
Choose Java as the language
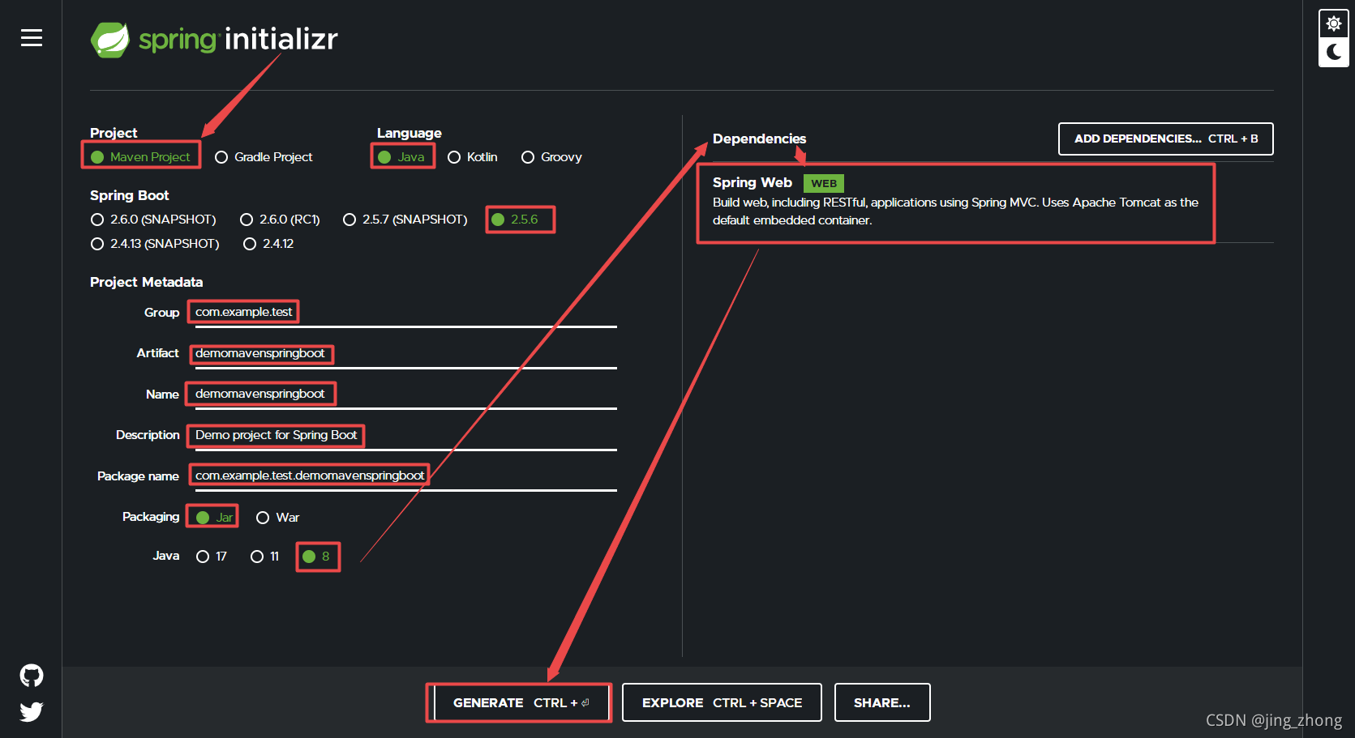[401, 157]
